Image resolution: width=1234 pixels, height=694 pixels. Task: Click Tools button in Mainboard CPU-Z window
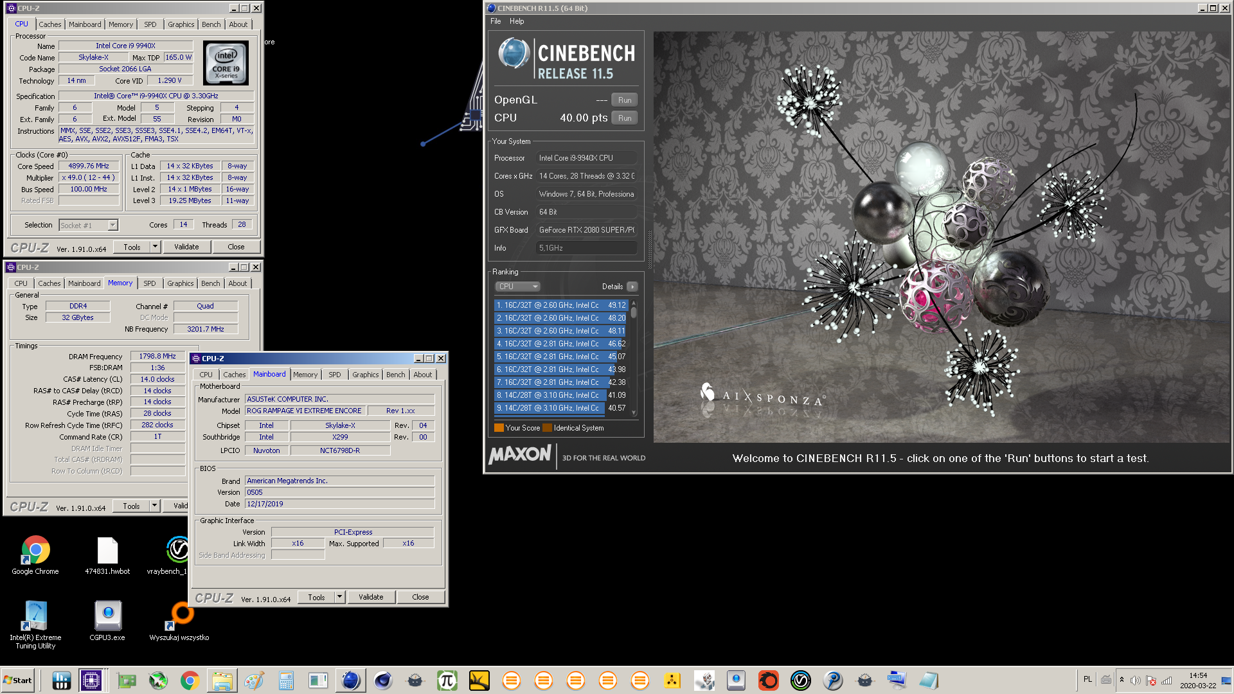point(316,597)
